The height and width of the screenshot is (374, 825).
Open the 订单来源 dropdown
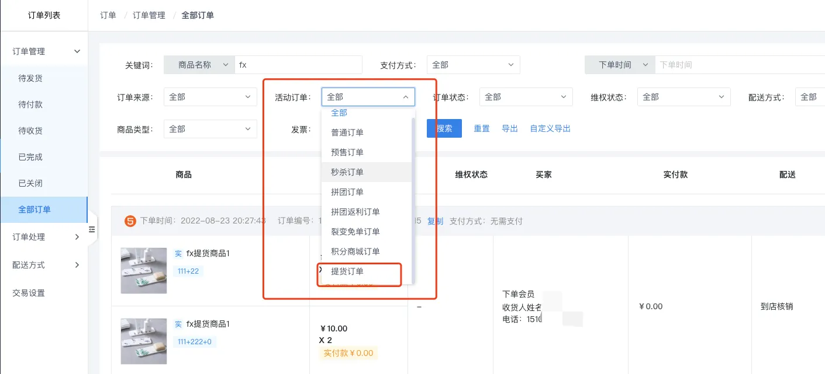(x=210, y=97)
